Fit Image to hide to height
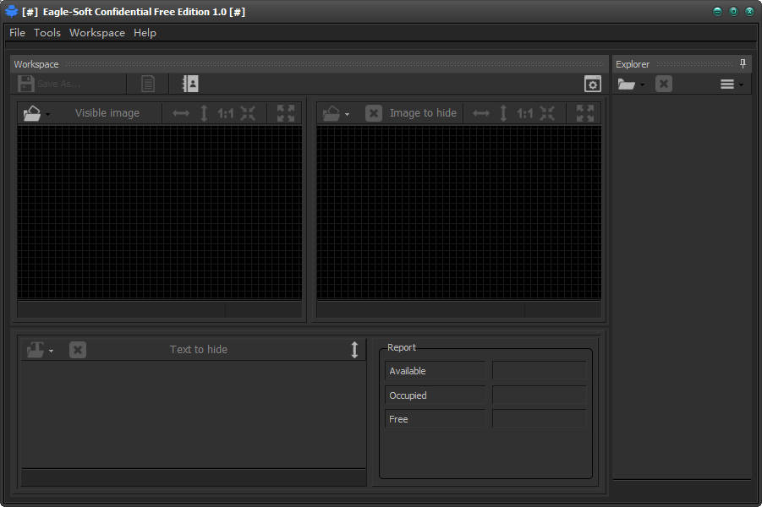 503,113
